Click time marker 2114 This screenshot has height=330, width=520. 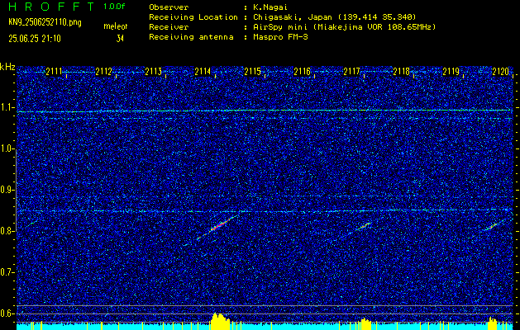(x=203, y=71)
